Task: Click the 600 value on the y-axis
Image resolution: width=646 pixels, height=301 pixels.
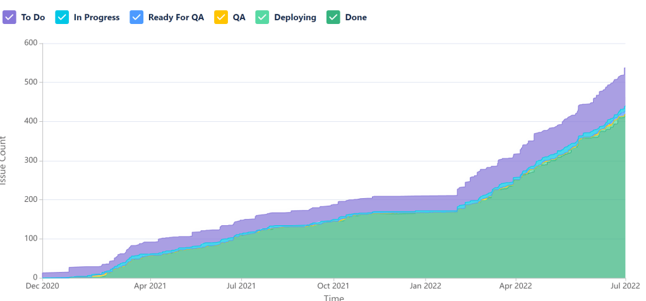Action: (30, 43)
